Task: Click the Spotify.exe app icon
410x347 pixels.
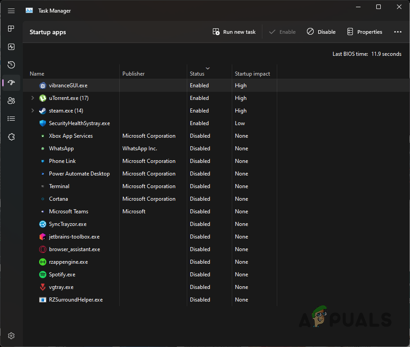Action: pos(42,274)
